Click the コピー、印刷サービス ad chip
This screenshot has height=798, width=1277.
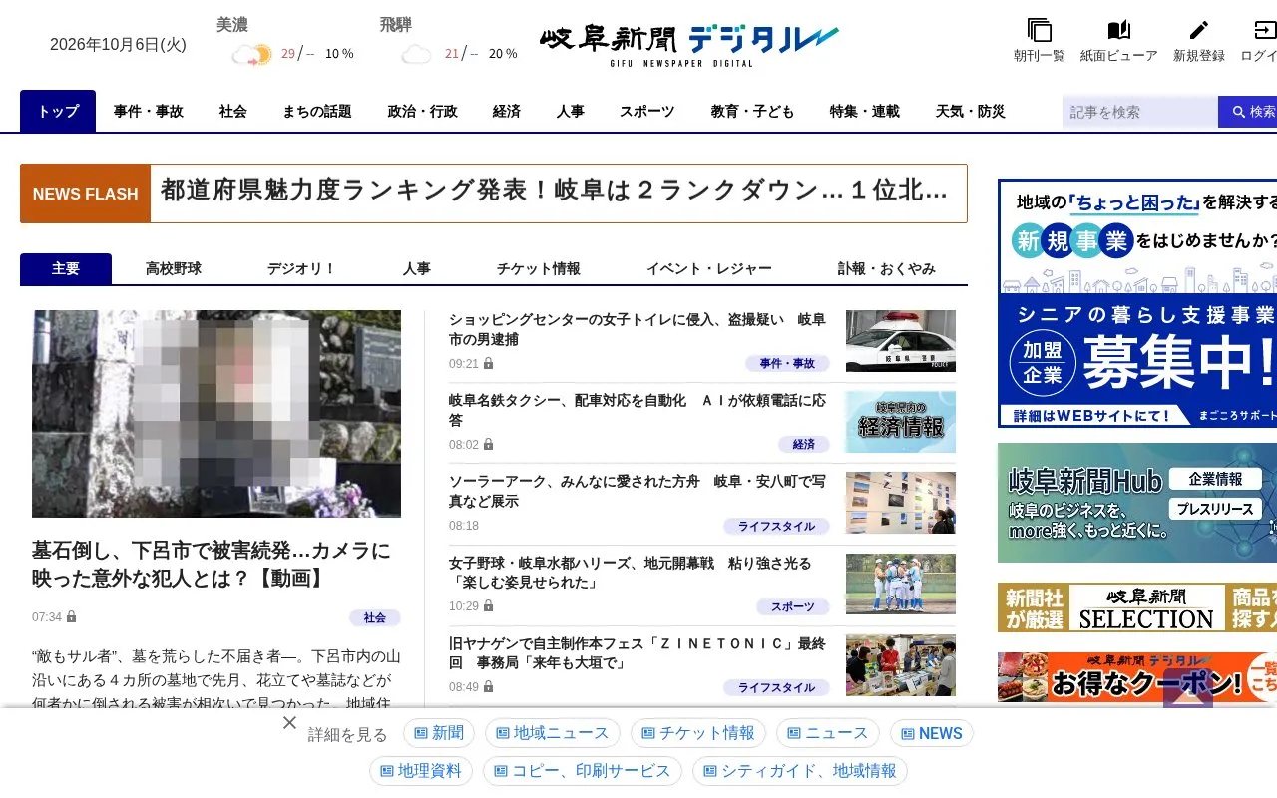pos(583,771)
